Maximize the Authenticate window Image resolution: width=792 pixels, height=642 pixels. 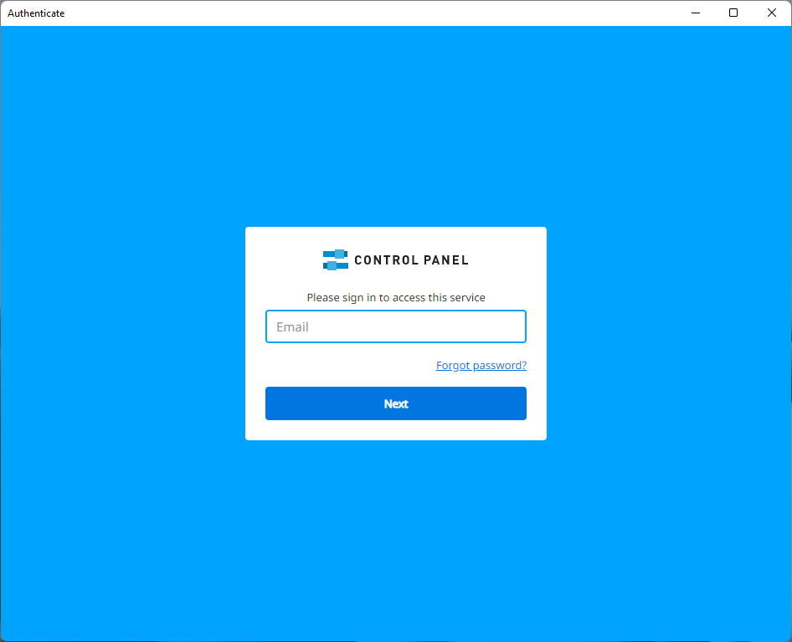733,13
